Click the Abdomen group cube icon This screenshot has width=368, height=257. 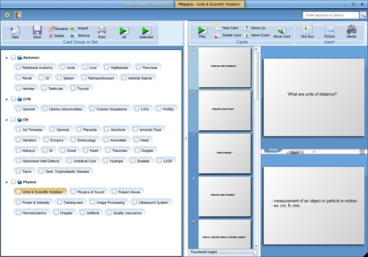pos(20,57)
